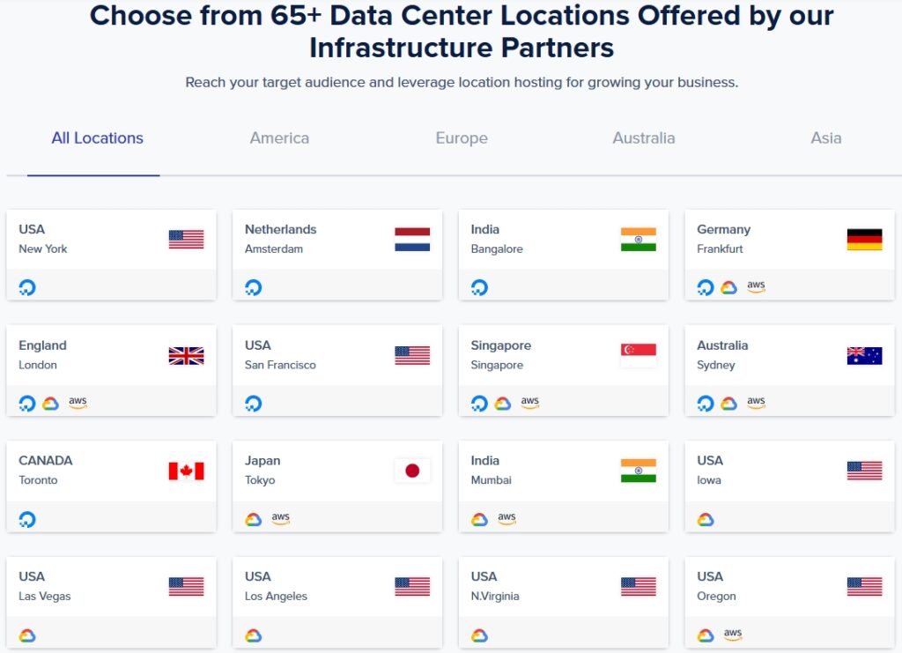
Task: Switch to the America tab
Action: (x=279, y=138)
